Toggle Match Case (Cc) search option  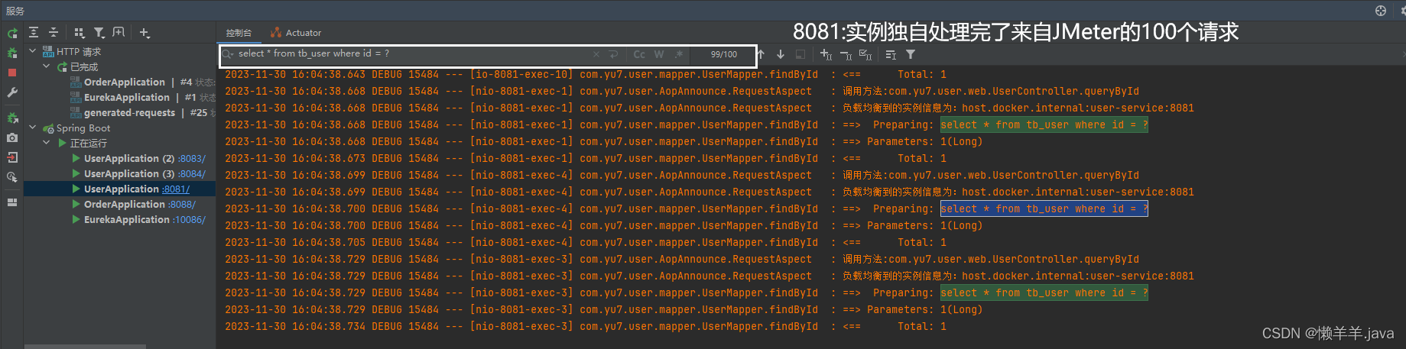click(639, 54)
